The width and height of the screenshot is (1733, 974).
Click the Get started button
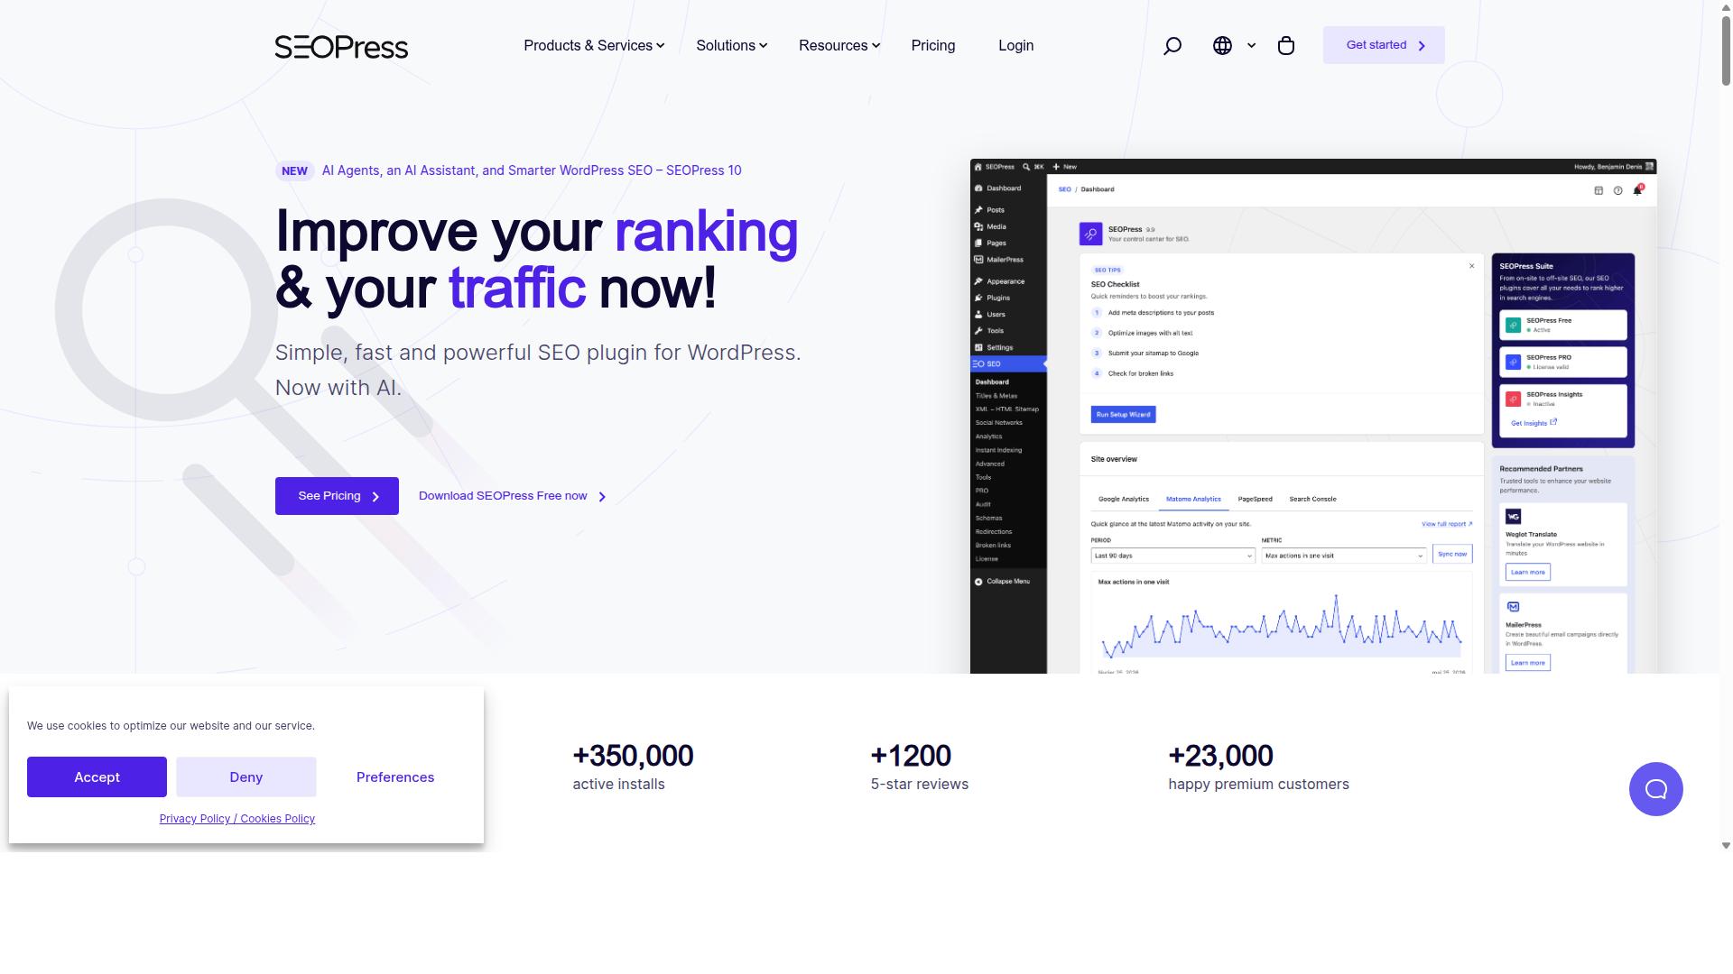tap(1384, 45)
